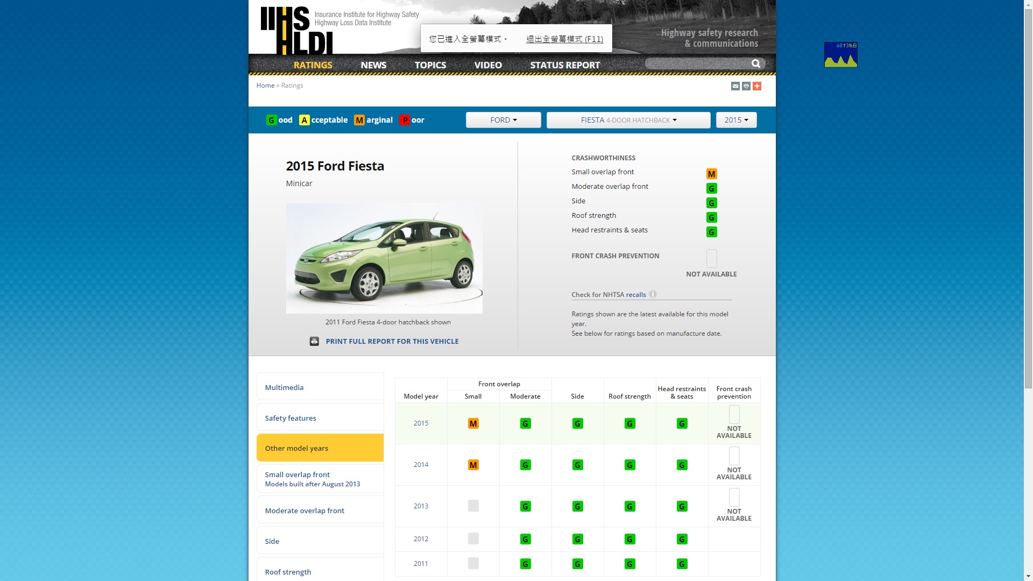Click the network monitor desktop widget

pyautogui.click(x=840, y=55)
